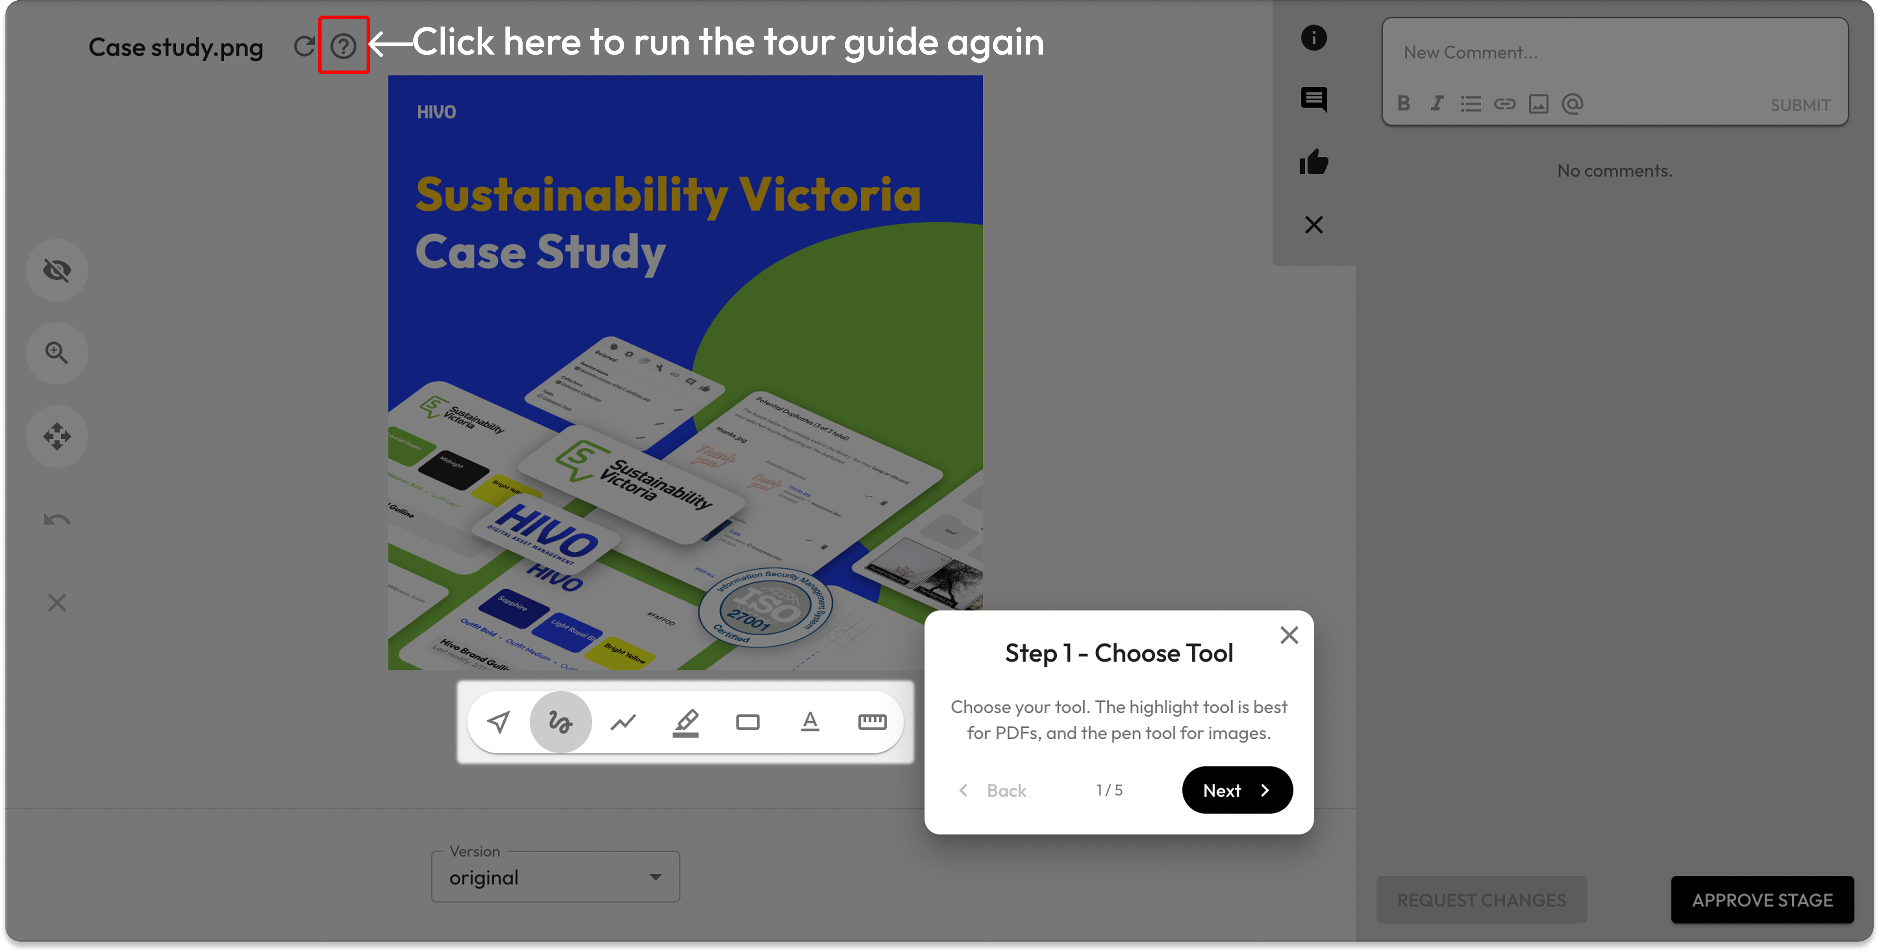Choose the straight line tool
1879x952 pixels.
623,722
